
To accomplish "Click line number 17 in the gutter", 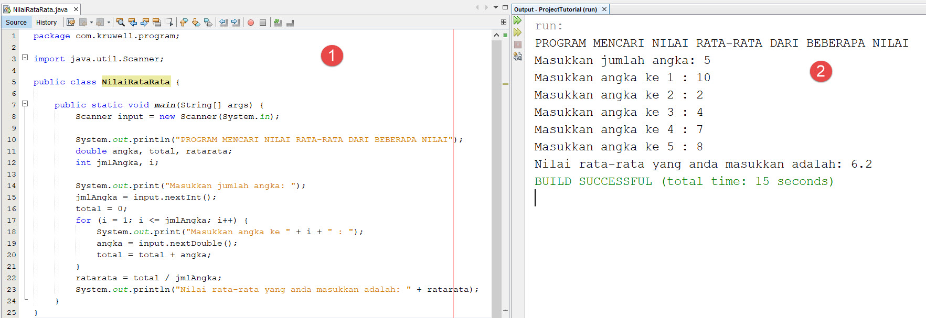I will pos(12,221).
